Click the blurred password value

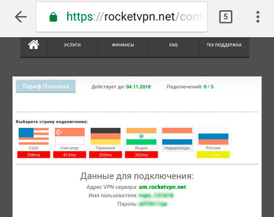coord(153,204)
